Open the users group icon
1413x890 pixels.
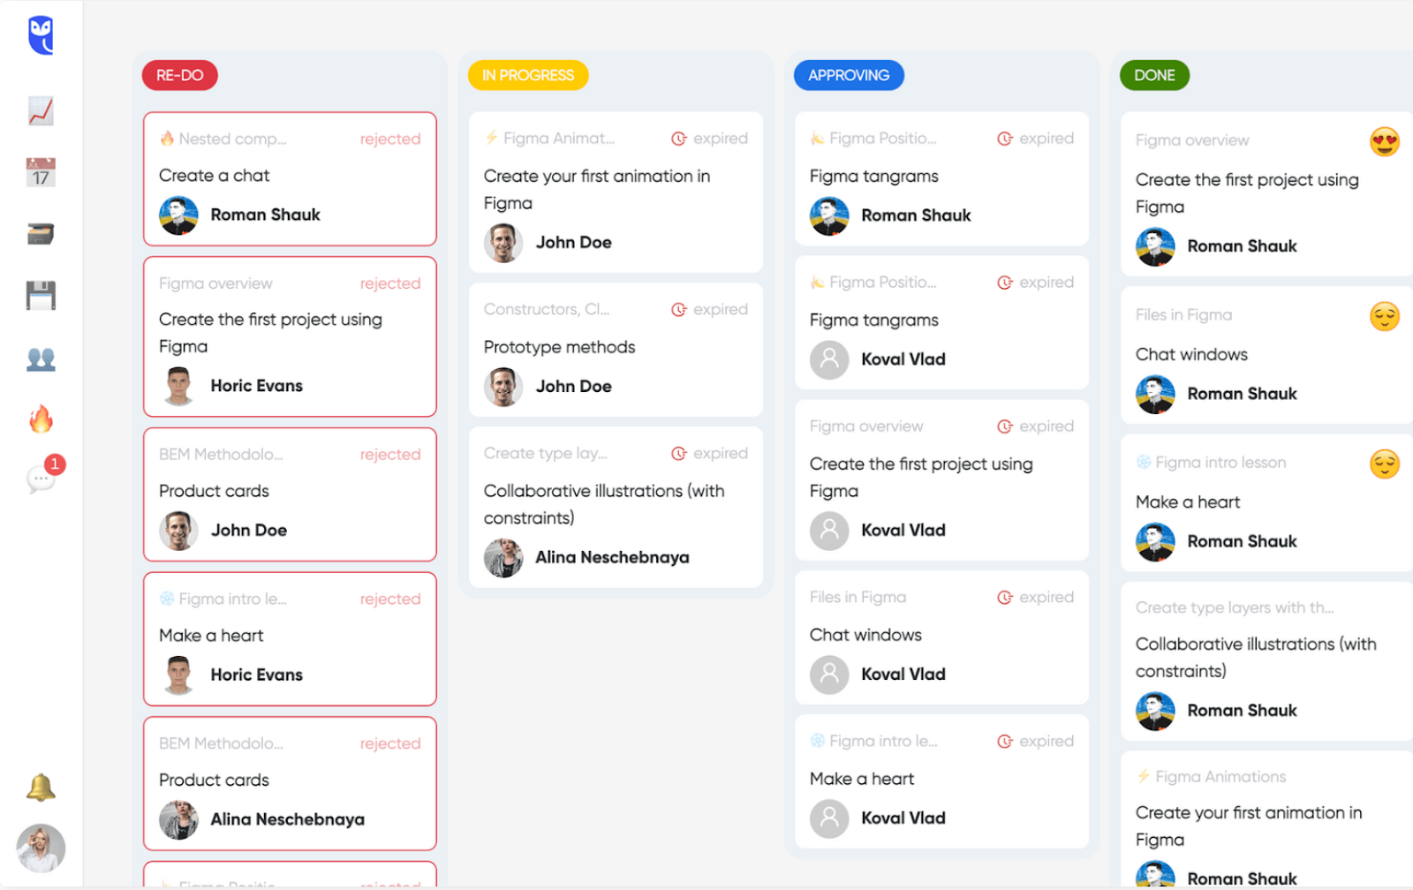coord(41,358)
